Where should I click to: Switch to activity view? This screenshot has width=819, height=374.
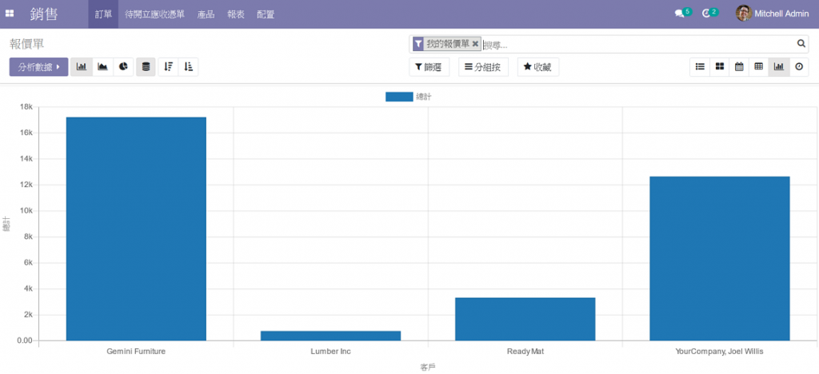click(799, 67)
